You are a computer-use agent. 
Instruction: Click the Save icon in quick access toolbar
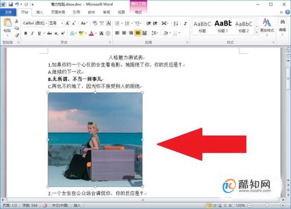click(x=11, y=4)
